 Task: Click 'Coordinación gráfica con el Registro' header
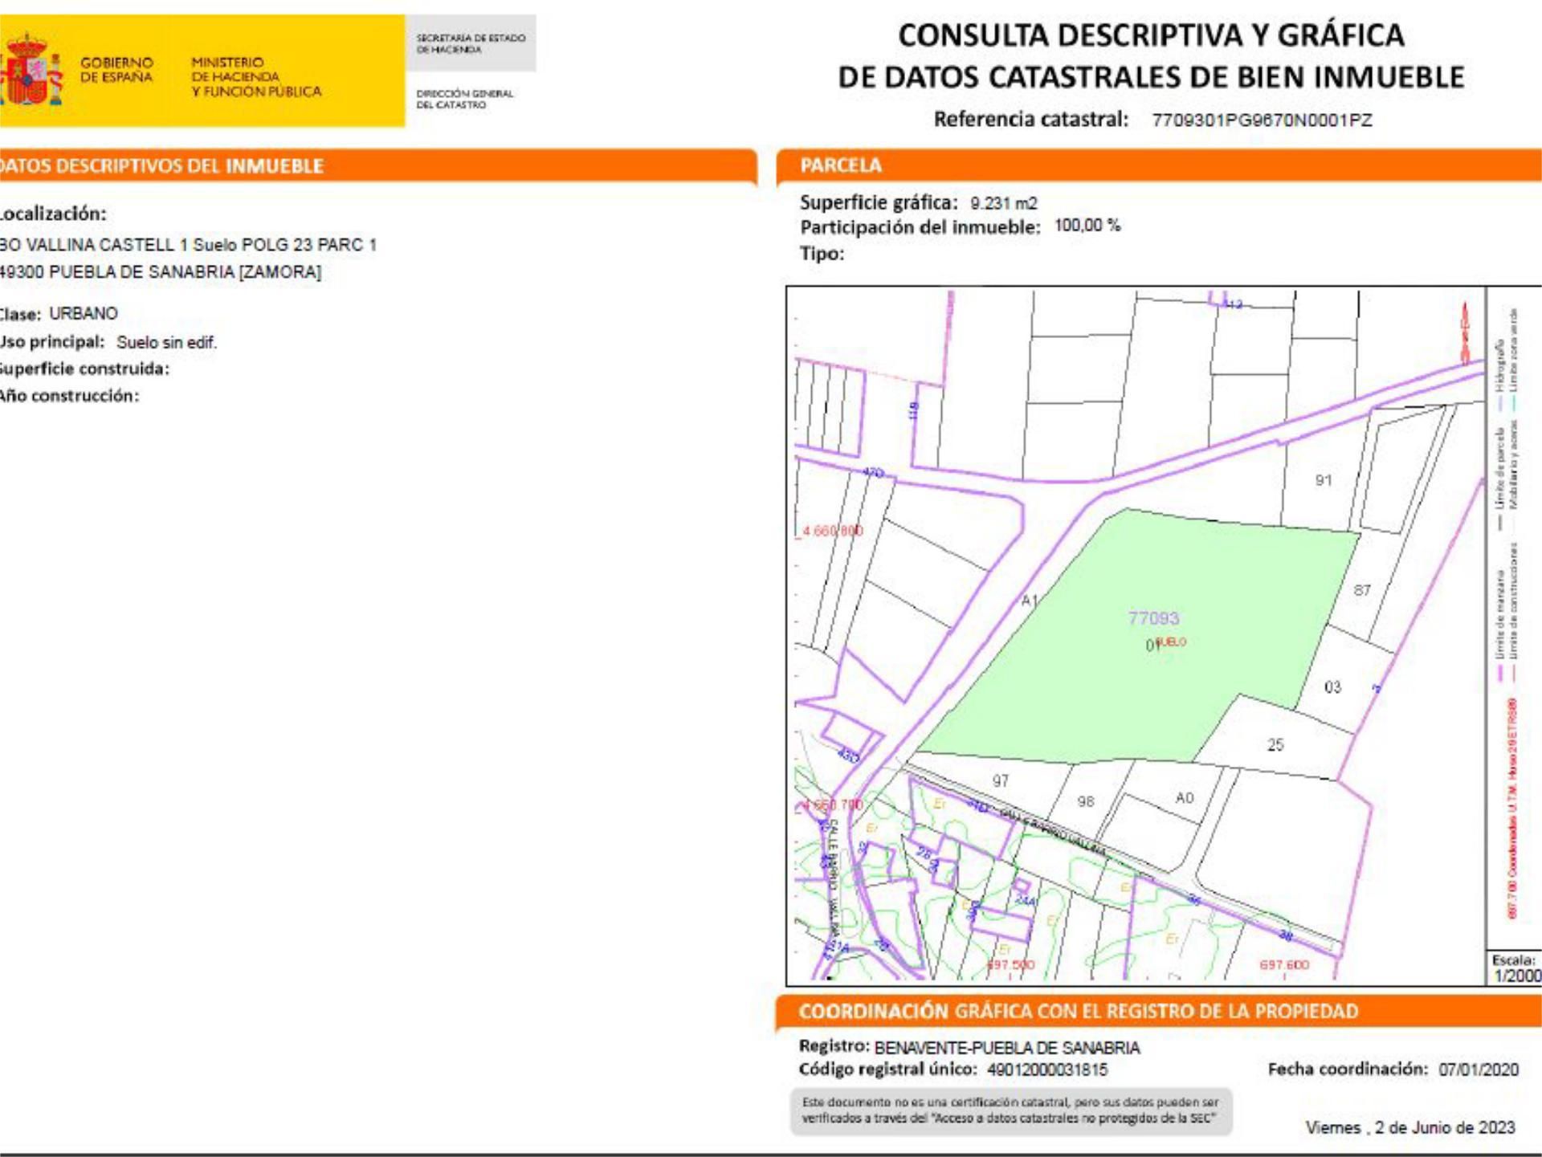[1078, 1012]
